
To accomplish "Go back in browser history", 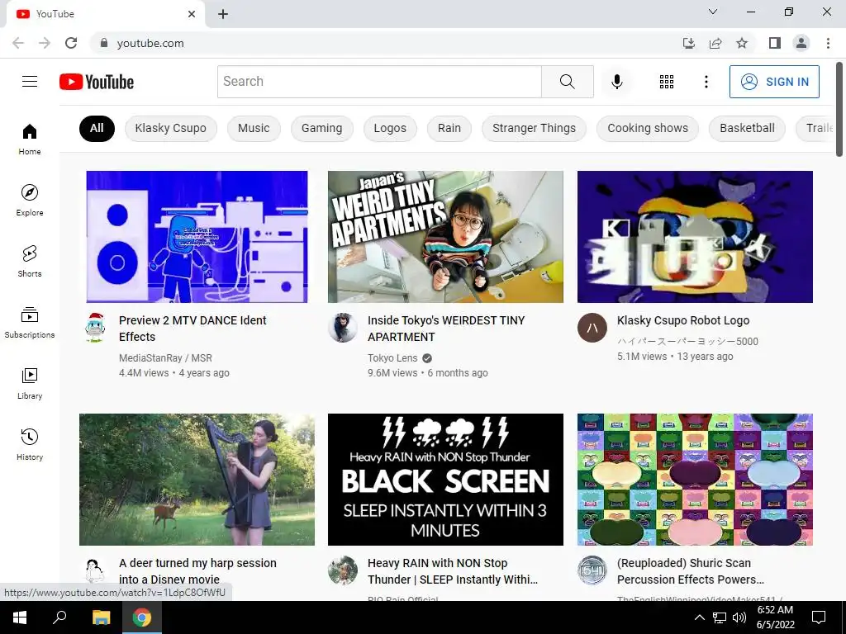I will coord(18,43).
